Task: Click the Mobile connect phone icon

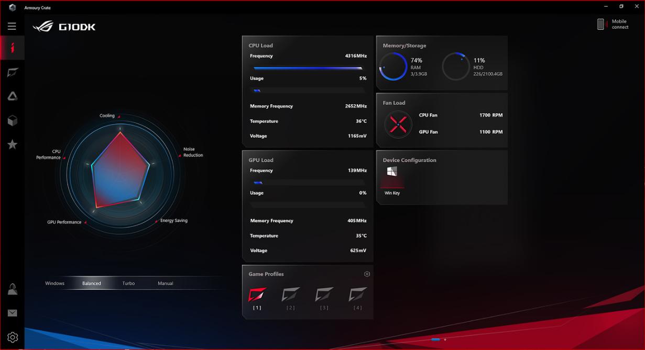Action: 600,24
